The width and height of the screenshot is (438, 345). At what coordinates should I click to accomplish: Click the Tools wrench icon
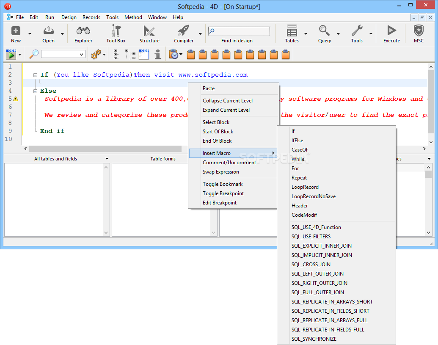point(357,31)
